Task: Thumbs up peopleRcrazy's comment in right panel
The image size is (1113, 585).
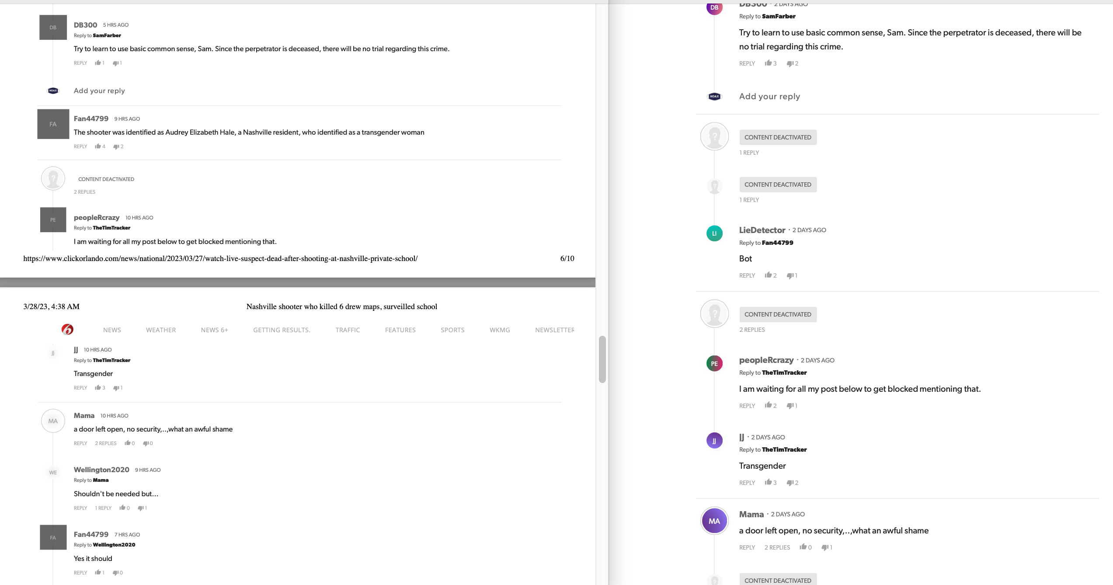Action: coord(768,405)
